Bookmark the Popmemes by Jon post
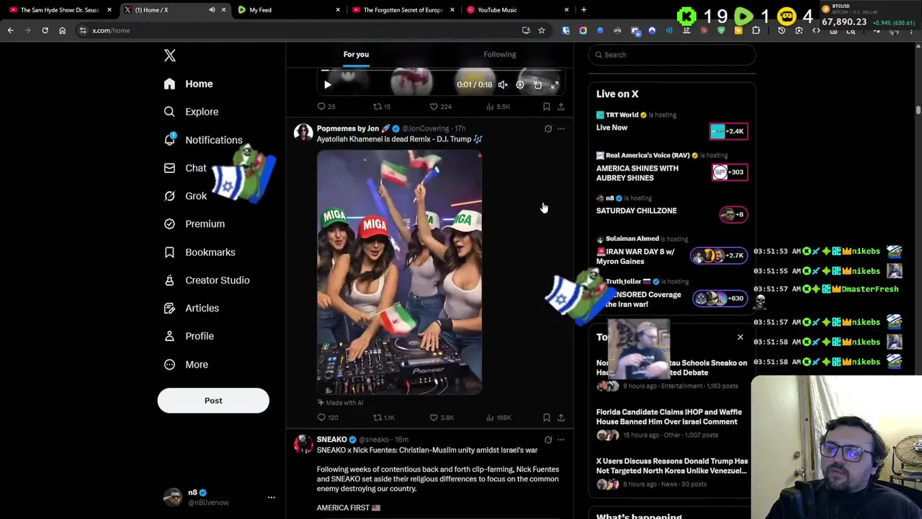Screen dimensions: 922x519 [x=547, y=417]
